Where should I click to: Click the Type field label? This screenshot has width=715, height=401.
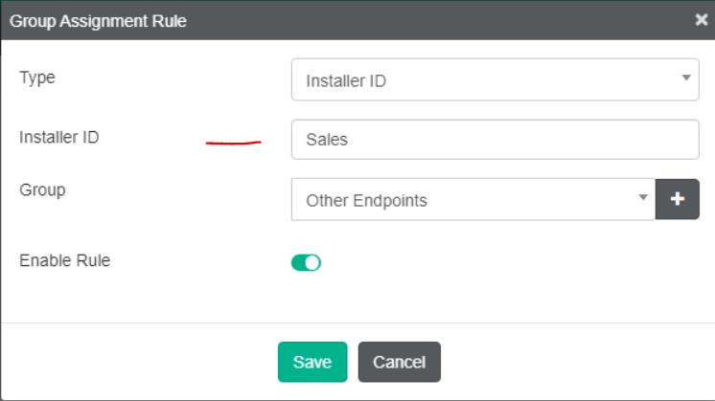[37, 78]
